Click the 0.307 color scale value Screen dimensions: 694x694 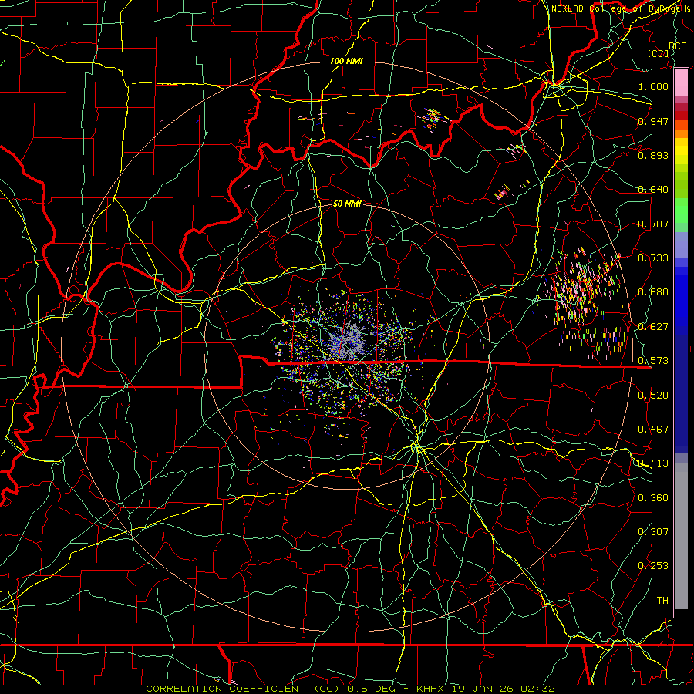(x=653, y=532)
